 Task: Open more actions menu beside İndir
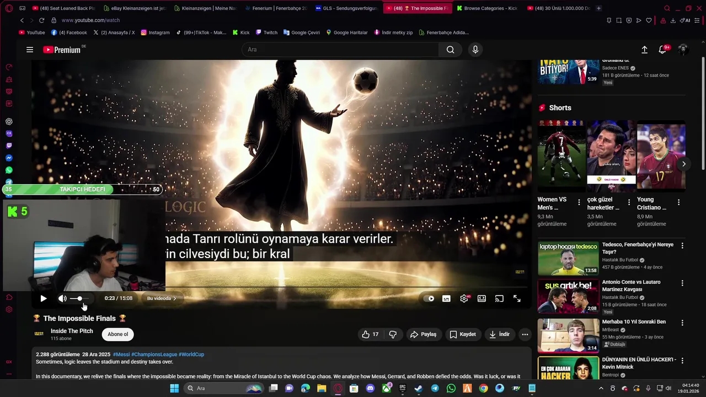point(525,334)
